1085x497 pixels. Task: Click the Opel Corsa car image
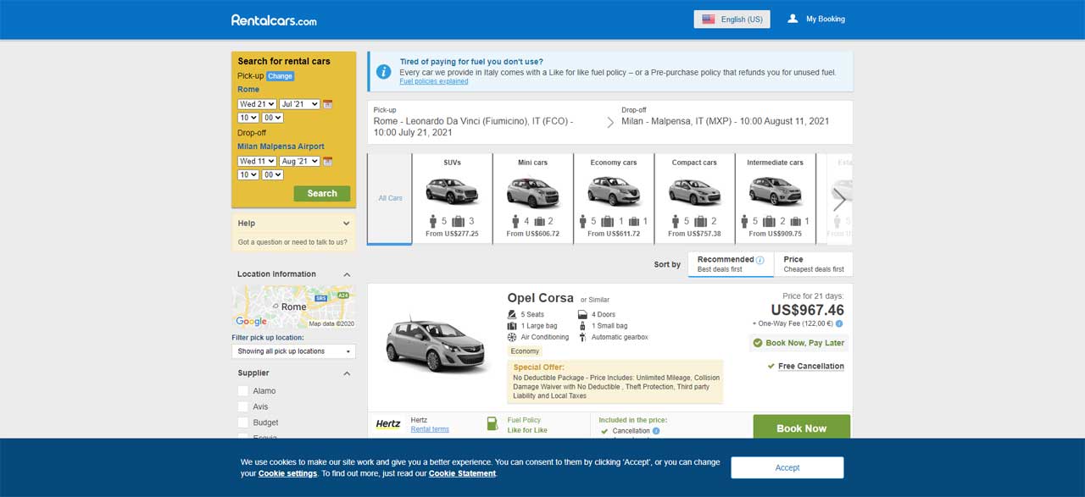coord(437,345)
